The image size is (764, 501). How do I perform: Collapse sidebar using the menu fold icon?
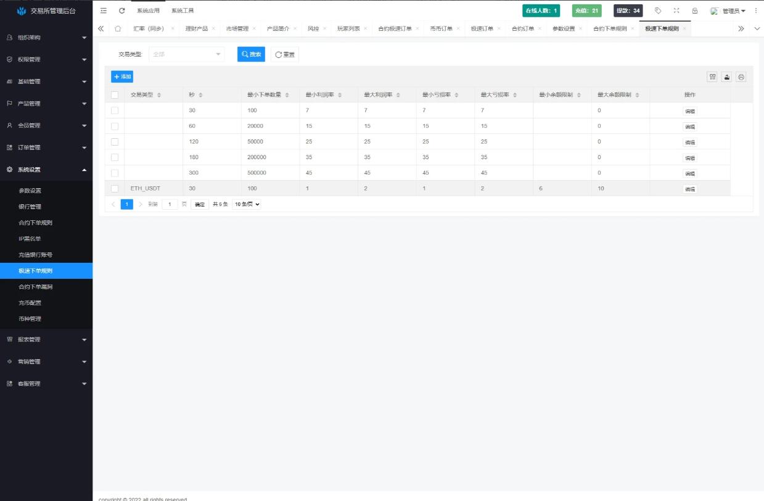click(103, 10)
